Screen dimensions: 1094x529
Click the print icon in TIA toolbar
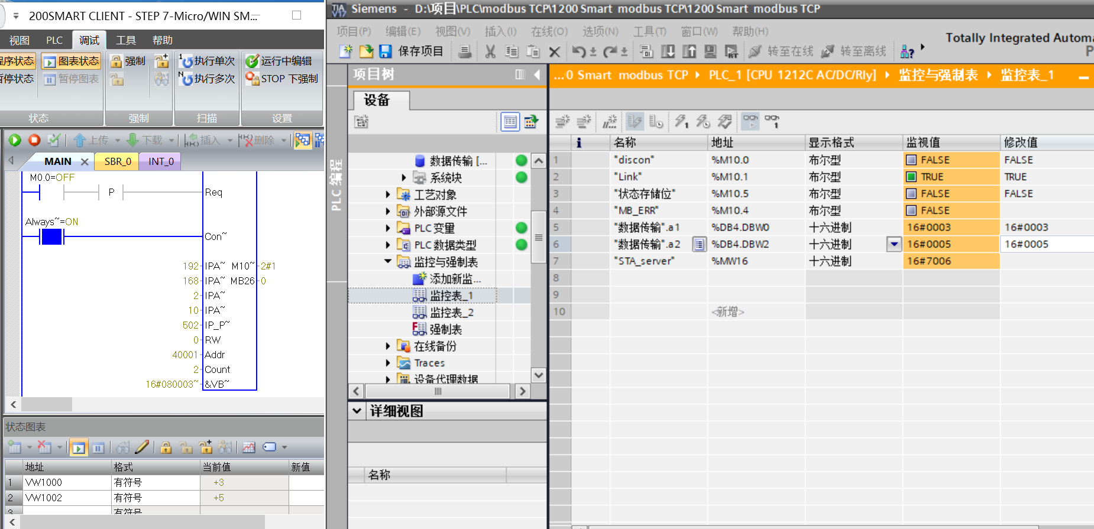[465, 51]
